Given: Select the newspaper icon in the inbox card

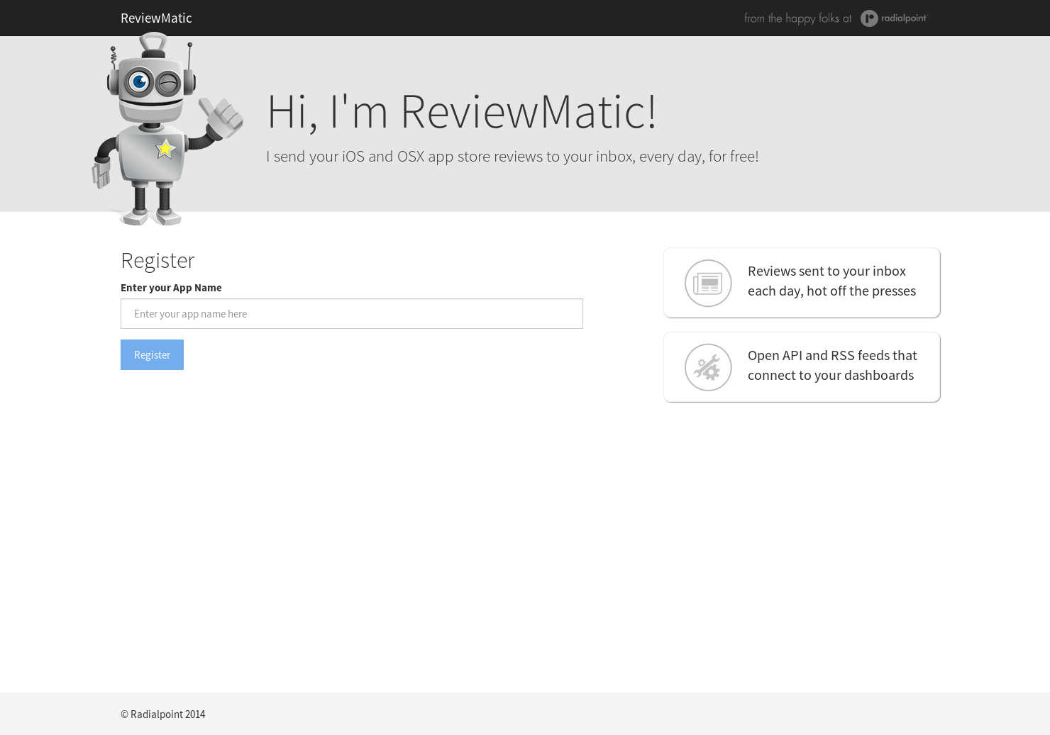Looking at the screenshot, I should pyautogui.click(x=708, y=283).
